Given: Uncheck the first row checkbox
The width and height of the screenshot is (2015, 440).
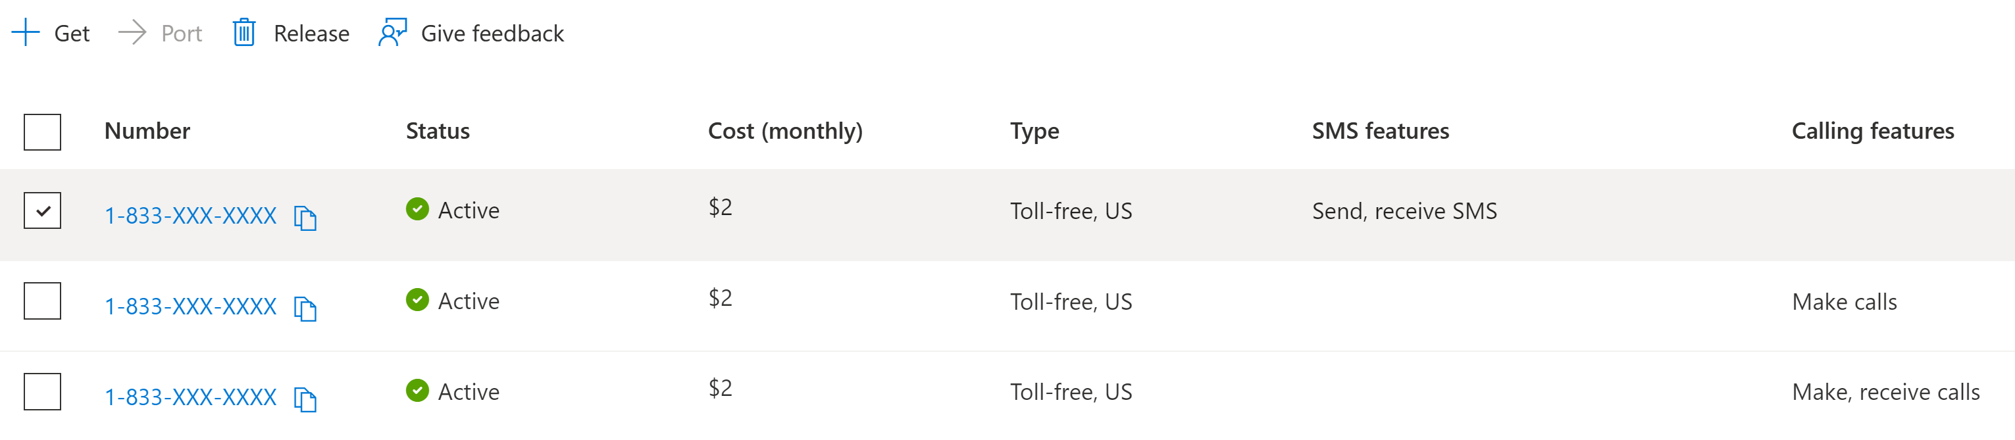Looking at the screenshot, I should click(x=42, y=211).
